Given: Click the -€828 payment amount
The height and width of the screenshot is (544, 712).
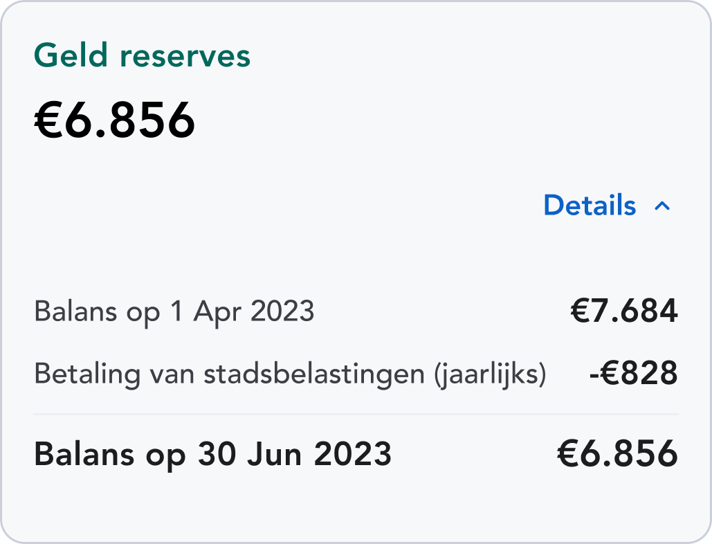Looking at the screenshot, I should tap(633, 374).
